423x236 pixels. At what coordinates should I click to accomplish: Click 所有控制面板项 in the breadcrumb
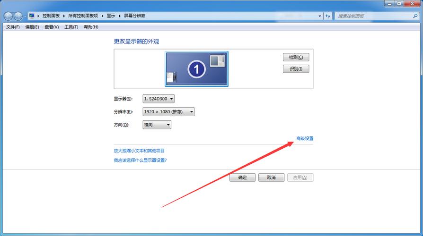coord(83,16)
